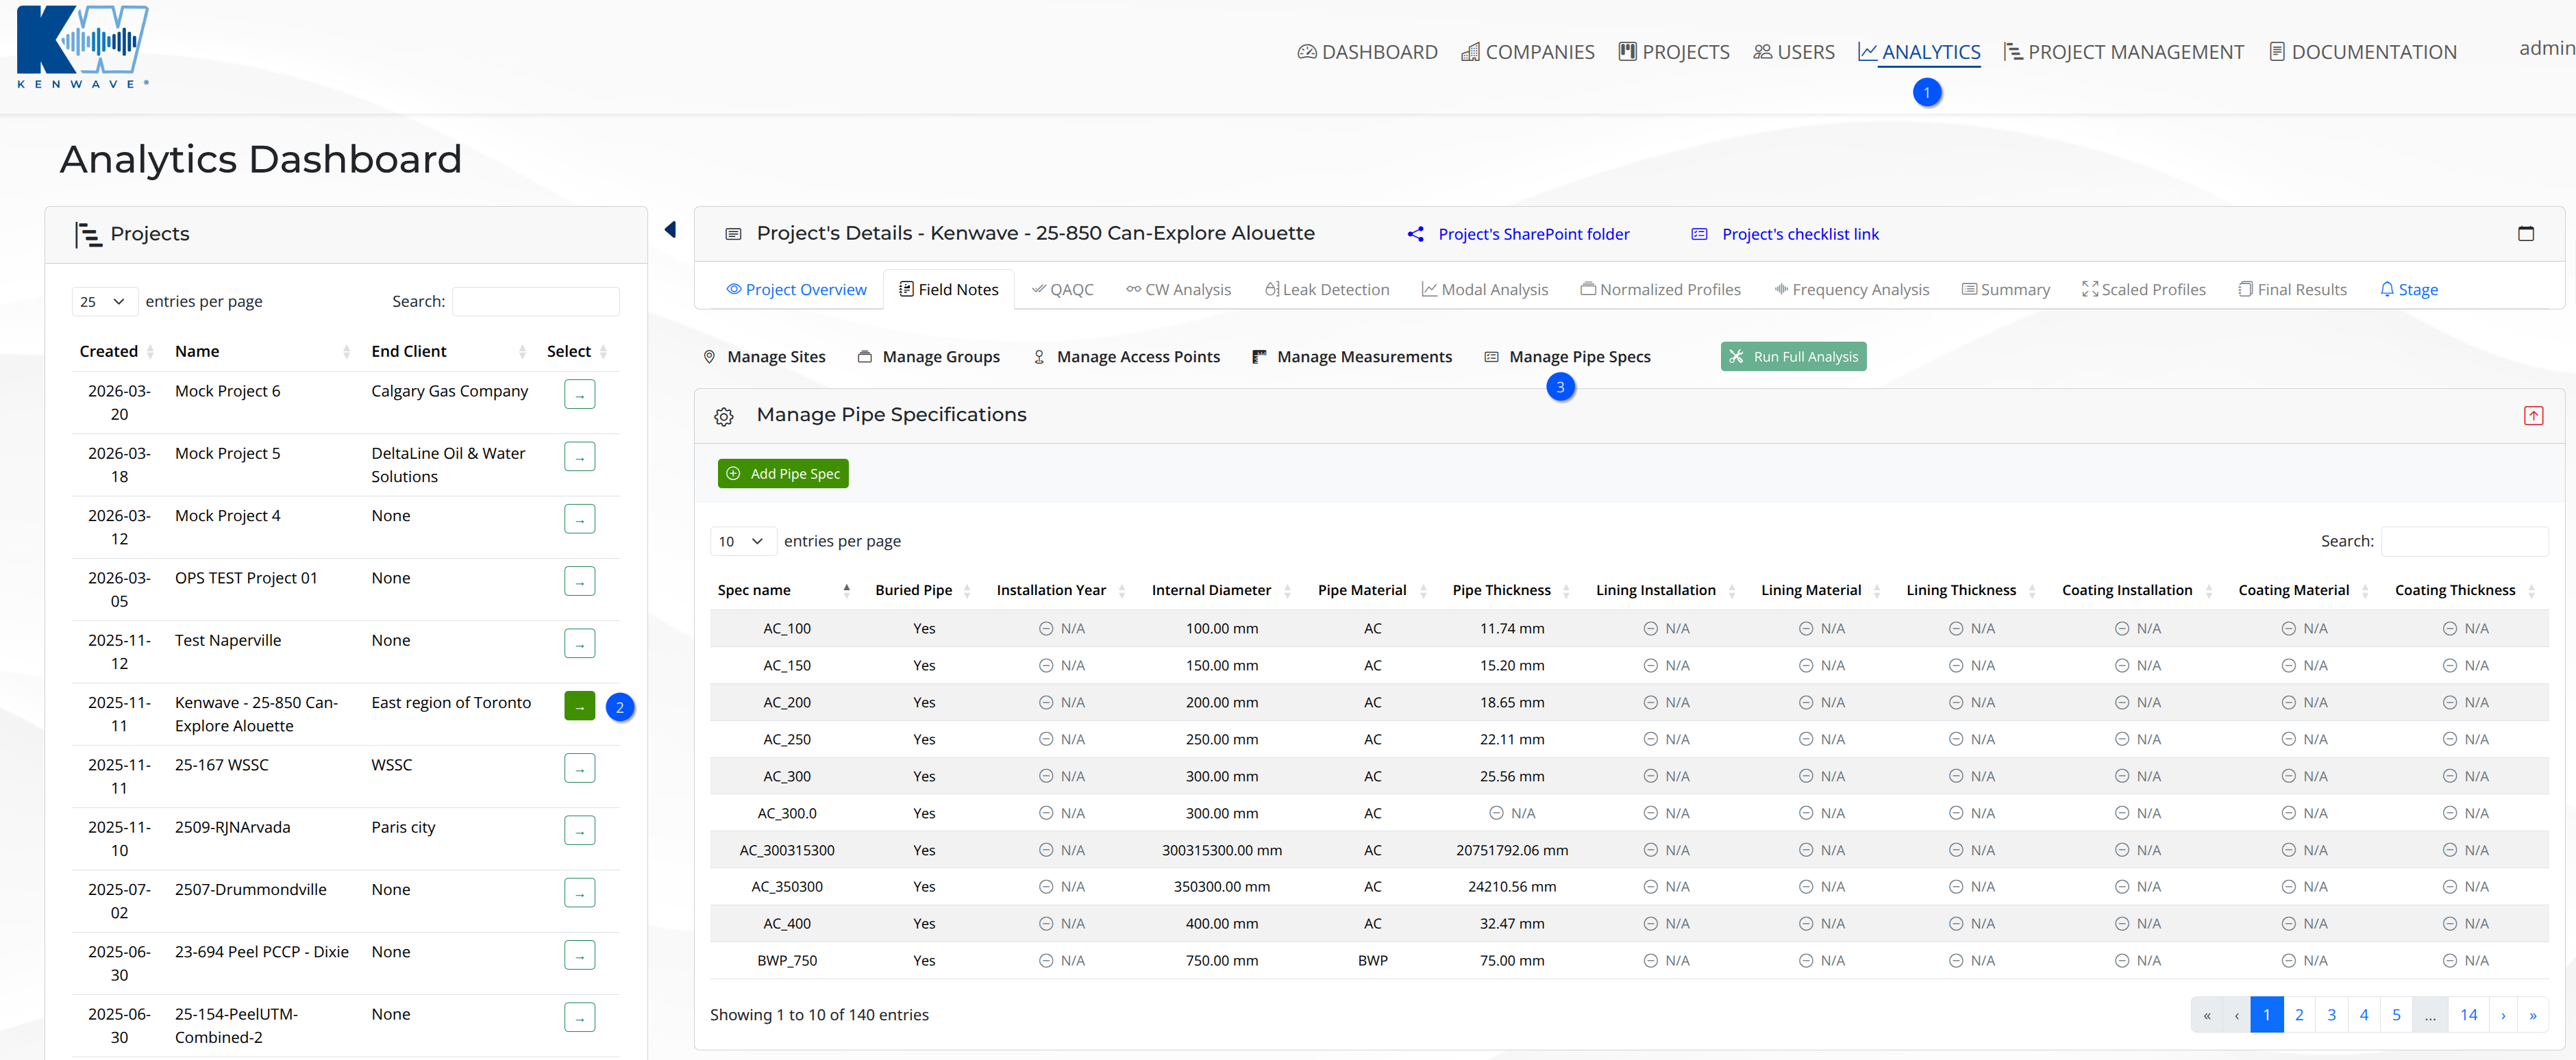Viewport: 2576px width, 1060px height.
Task: Click the AC_300315300 spec name cell
Action: [x=786, y=850]
